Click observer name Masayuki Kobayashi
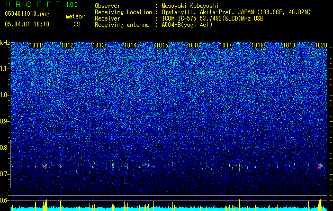 tap(190, 6)
